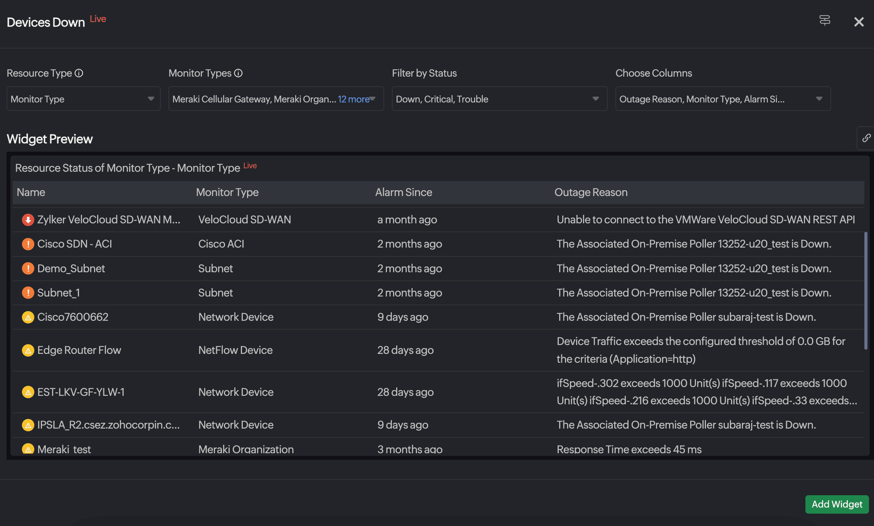Click the 12 more link

coord(353,99)
